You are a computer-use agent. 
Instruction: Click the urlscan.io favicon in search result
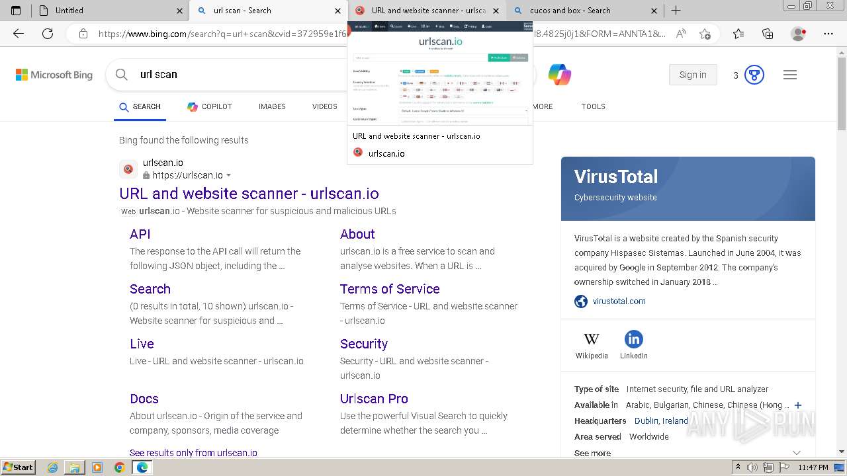point(128,169)
